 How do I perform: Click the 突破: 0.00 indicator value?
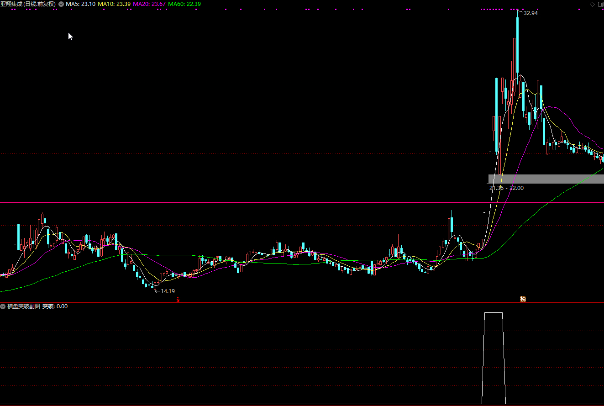[55, 306]
